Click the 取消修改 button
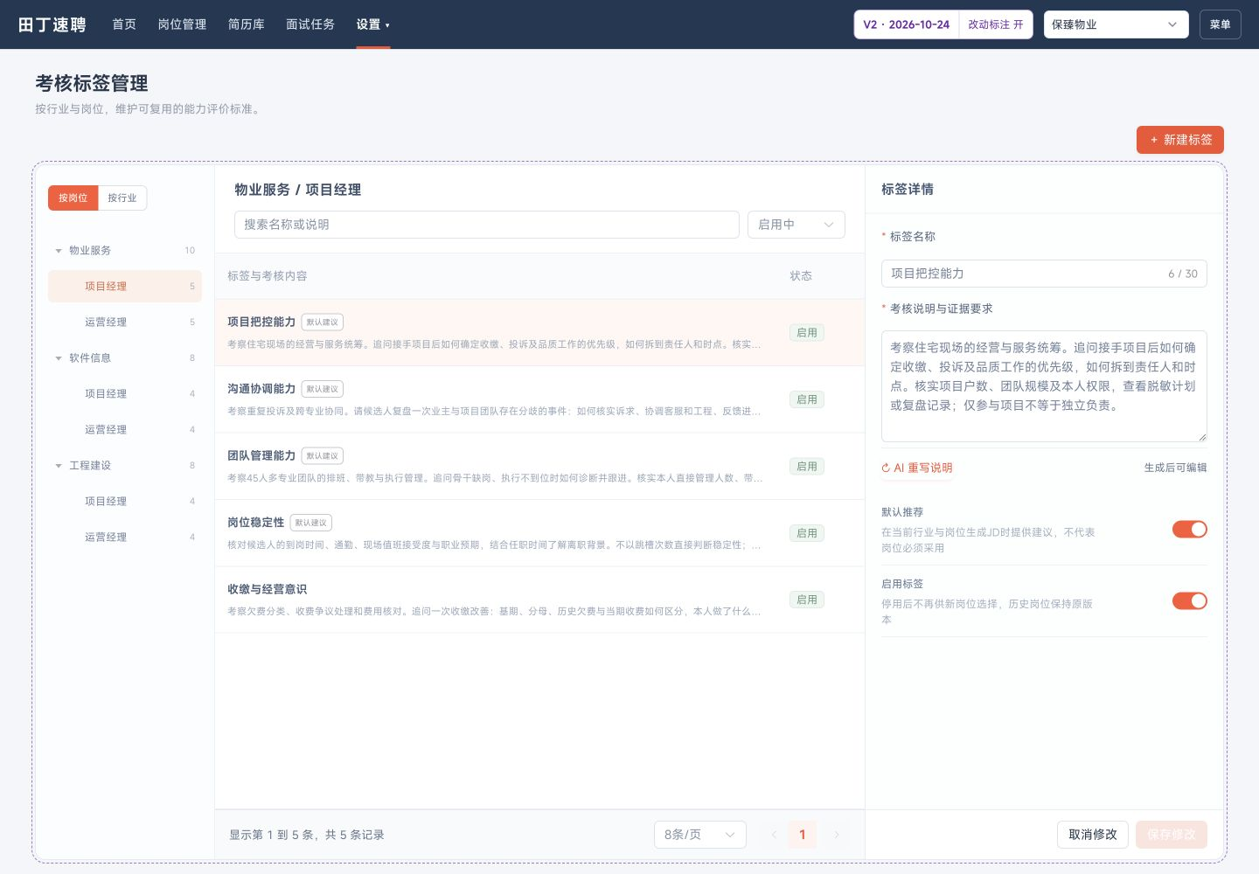Image resolution: width=1259 pixels, height=874 pixels. point(1093,835)
